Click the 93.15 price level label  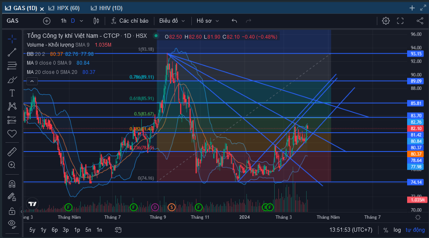tap(416, 54)
